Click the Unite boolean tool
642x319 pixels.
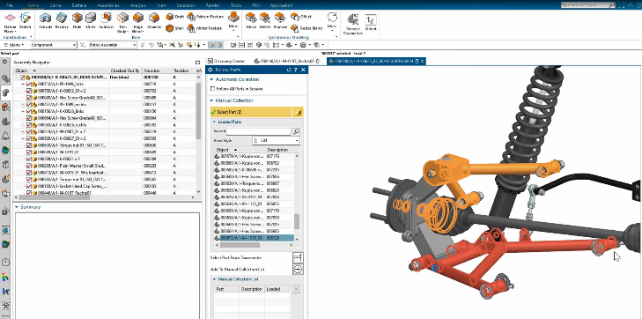pyautogui.click(x=91, y=21)
